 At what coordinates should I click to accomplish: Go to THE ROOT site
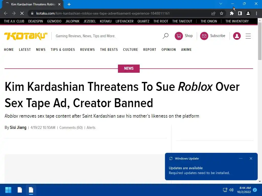161,21
